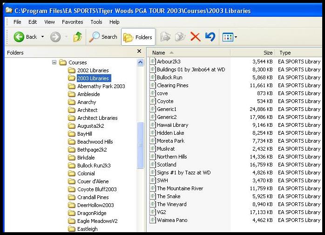Select the Ambleside folder
This screenshot has width=325, height=235.
point(88,94)
